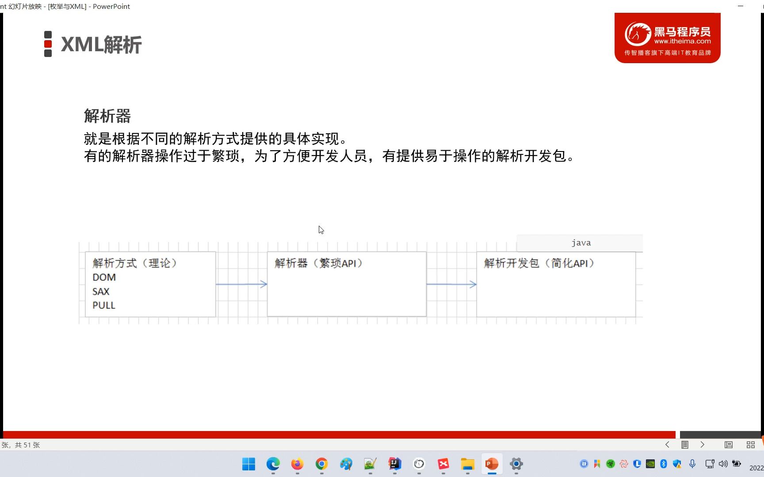Launch IntelliJ IDEA from the taskbar
Viewport: 764px width, 477px height.
click(394, 464)
